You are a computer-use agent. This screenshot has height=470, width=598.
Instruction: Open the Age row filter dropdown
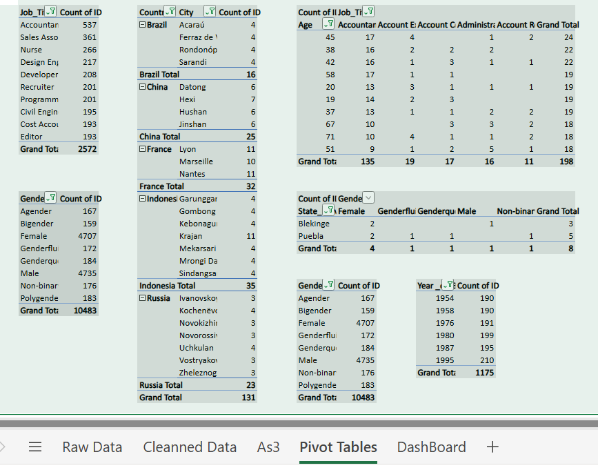[x=328, y=24]
